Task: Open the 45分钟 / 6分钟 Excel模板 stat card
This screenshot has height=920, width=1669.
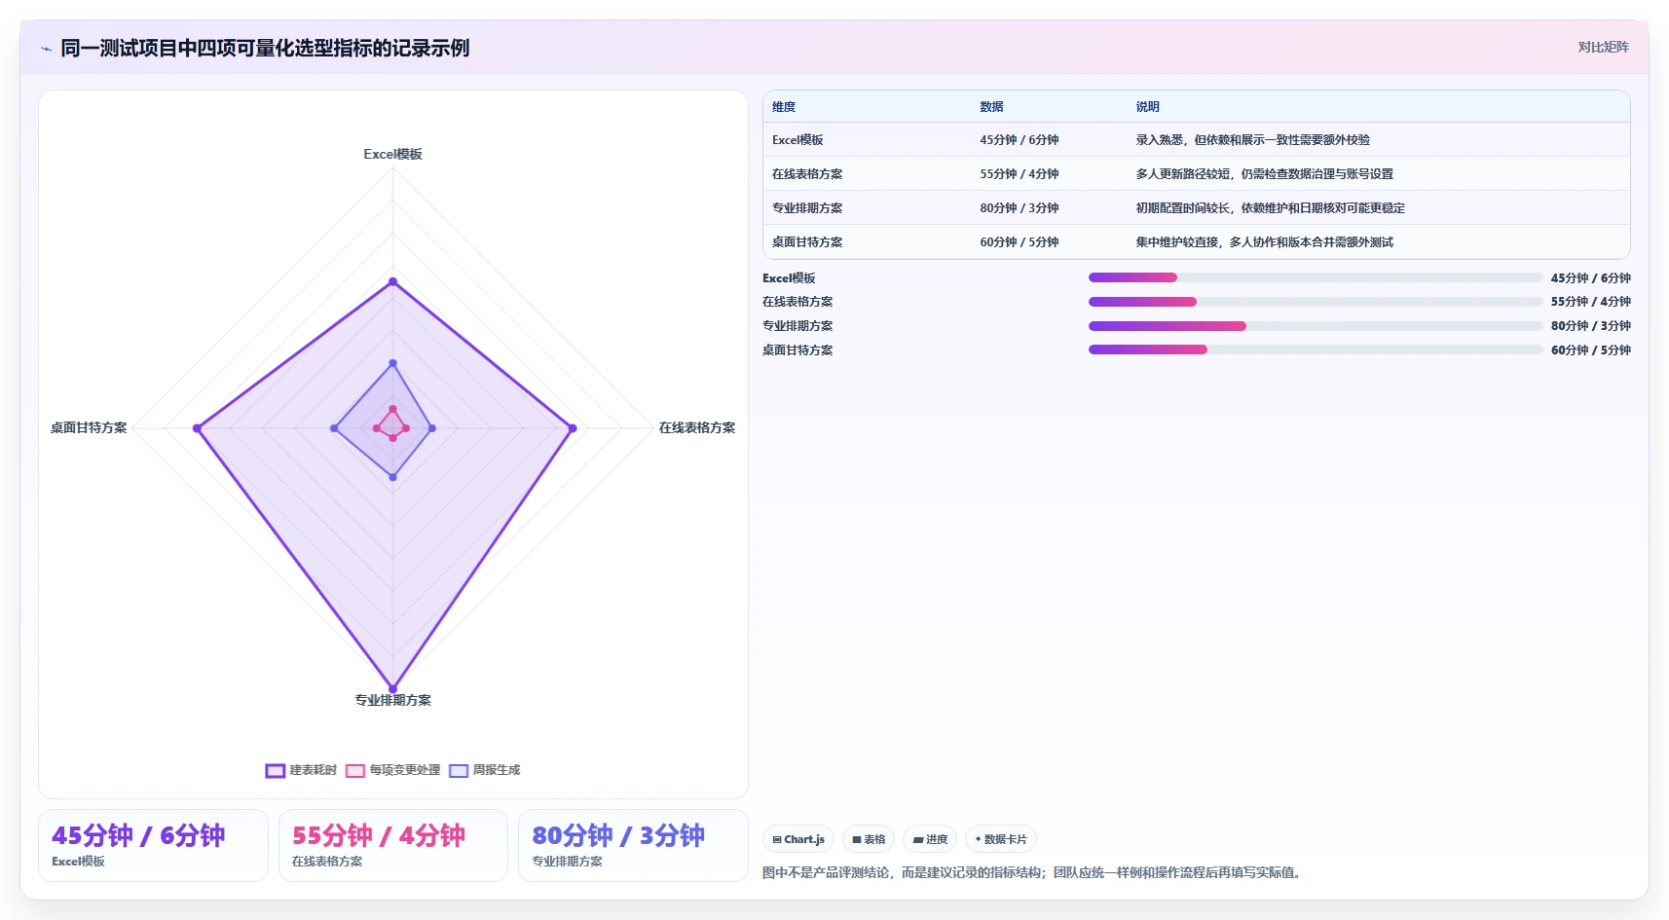Action: pos(153,845)
